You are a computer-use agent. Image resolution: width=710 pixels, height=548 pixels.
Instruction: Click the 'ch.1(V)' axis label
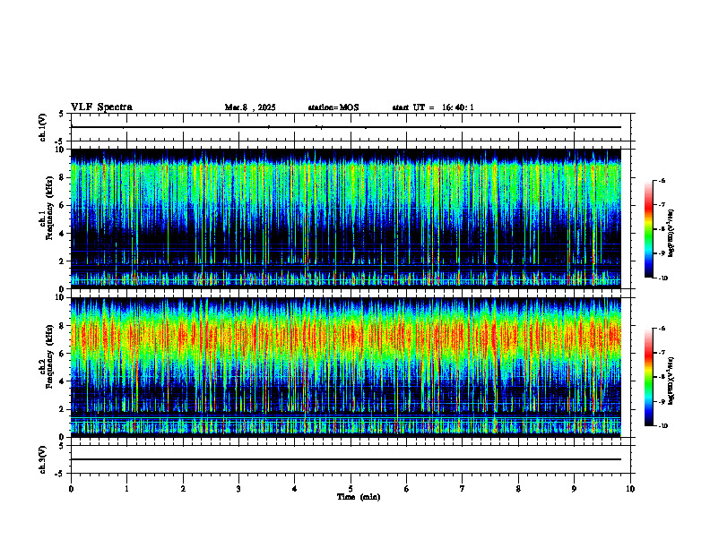tap(42, 127)
